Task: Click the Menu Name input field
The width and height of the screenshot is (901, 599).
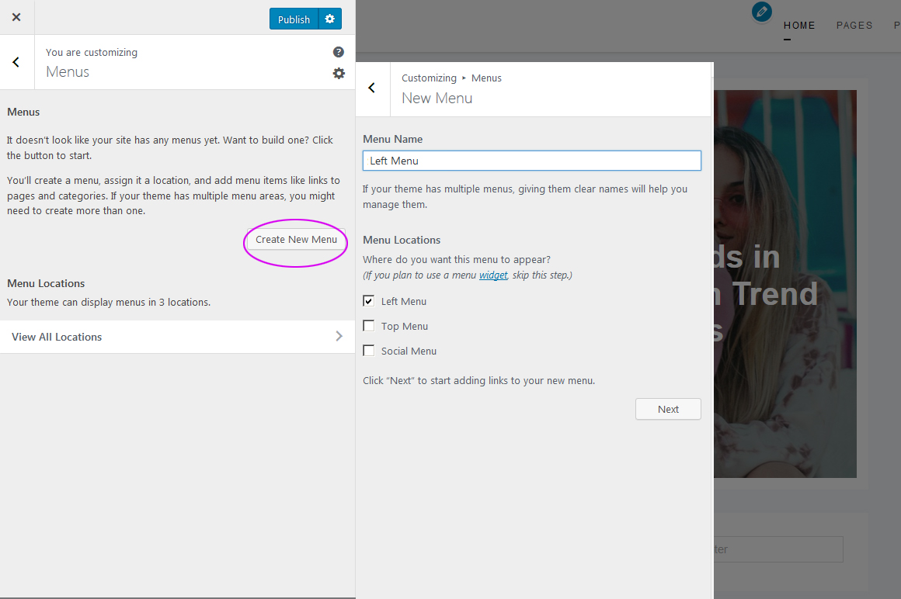Action: 531,161
